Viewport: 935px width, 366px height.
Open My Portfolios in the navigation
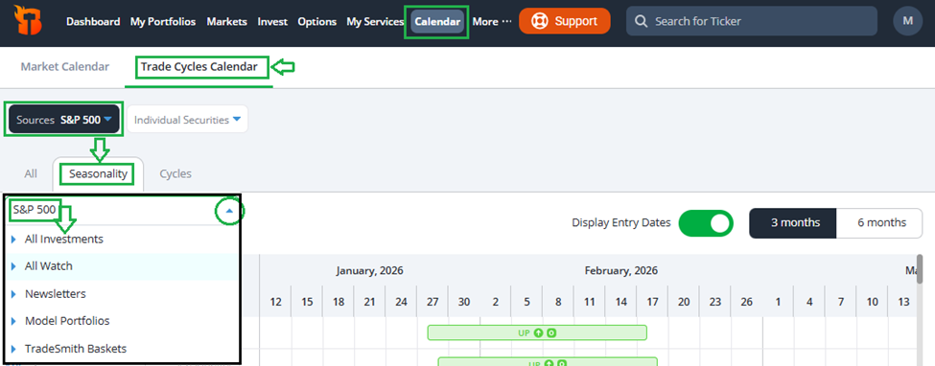pos(163,21)
